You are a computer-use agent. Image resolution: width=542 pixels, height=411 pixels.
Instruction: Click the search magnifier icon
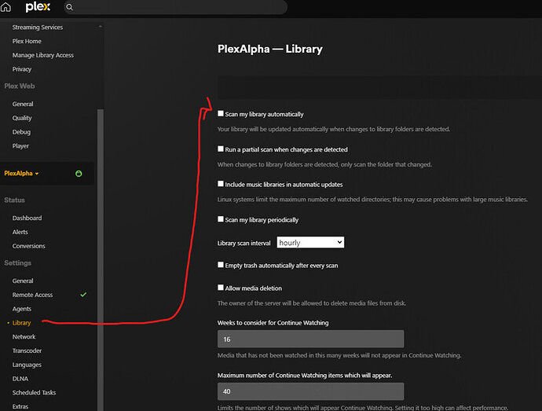(x=69, y=7)
